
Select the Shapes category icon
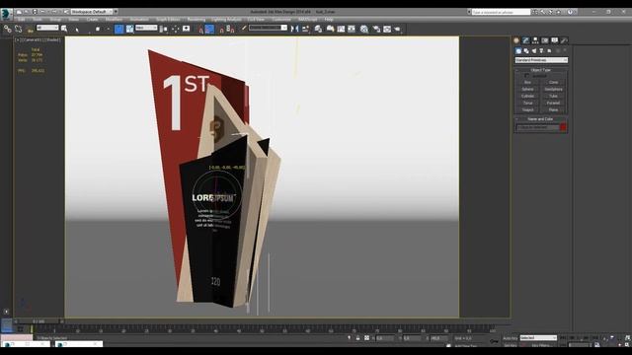coord(526,51)
